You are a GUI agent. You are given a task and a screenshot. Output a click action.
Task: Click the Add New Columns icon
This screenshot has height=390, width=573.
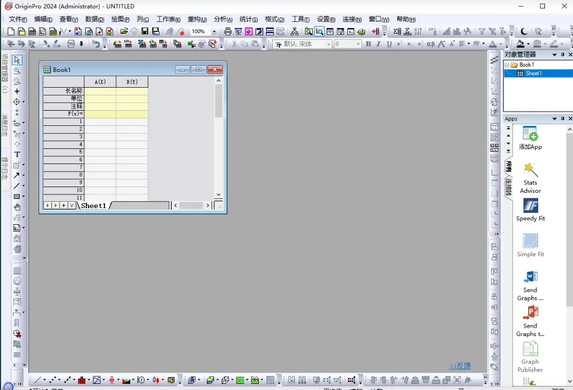375,31
